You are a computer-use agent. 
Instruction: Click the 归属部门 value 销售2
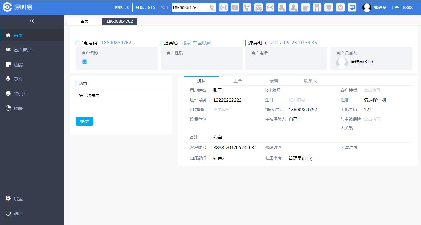[219, 158]
